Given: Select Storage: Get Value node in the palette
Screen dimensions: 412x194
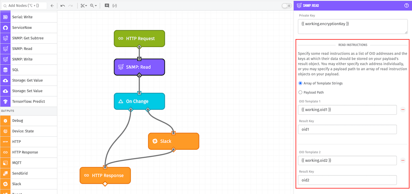Looking at the screenshot, I should pyautogui.click(x=28, y=80).
